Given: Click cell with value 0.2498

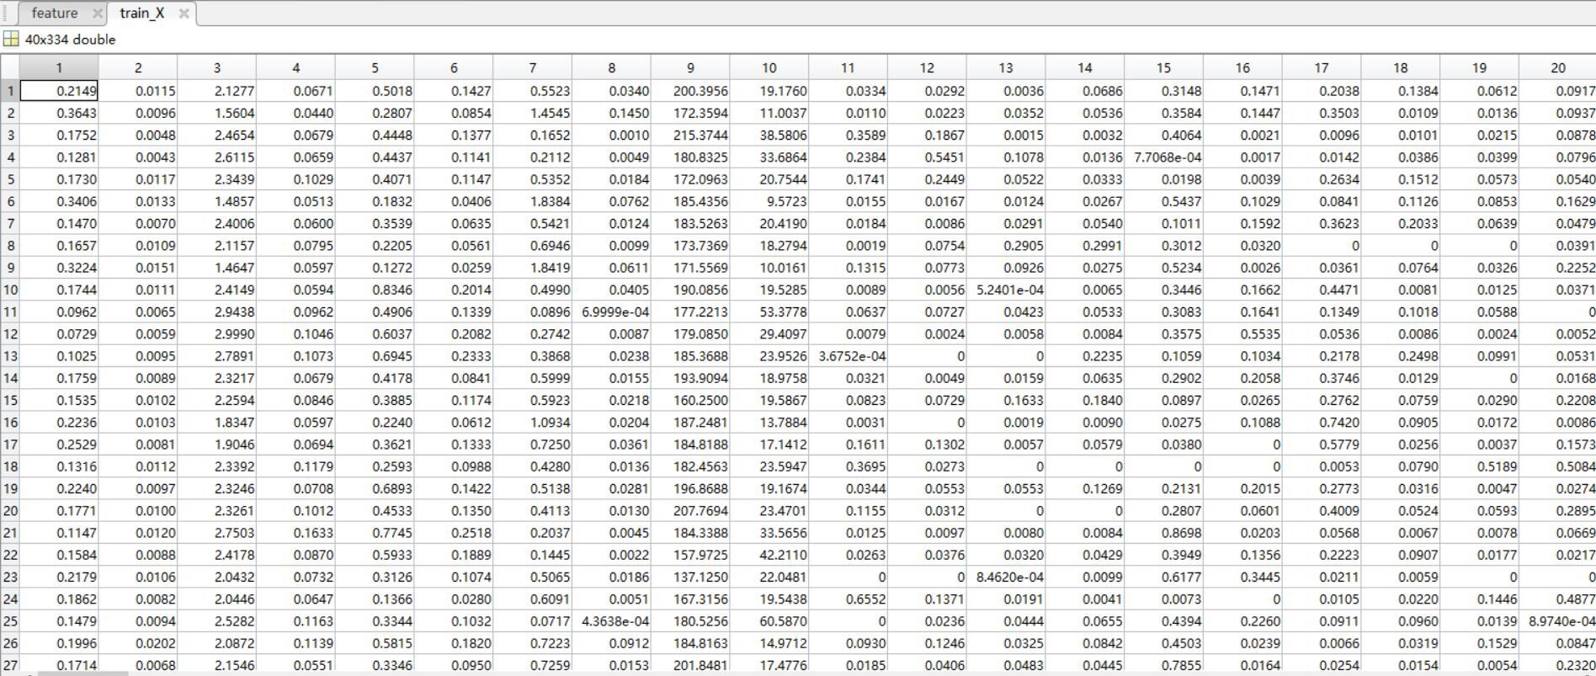Looking at the screenshot, I should (1401, 356).
